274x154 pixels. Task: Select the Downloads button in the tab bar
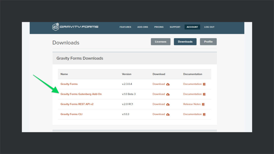click(185, 41)
